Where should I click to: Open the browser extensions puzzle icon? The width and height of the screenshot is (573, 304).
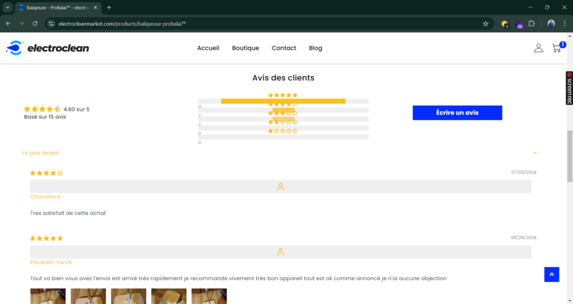532,23
